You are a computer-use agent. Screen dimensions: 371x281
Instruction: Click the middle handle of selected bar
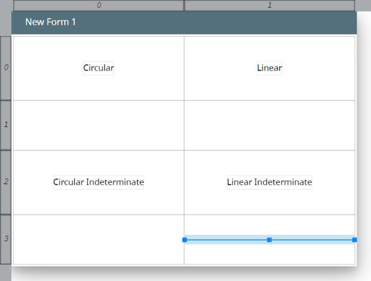pyautogui.click(x=269, y=240)
